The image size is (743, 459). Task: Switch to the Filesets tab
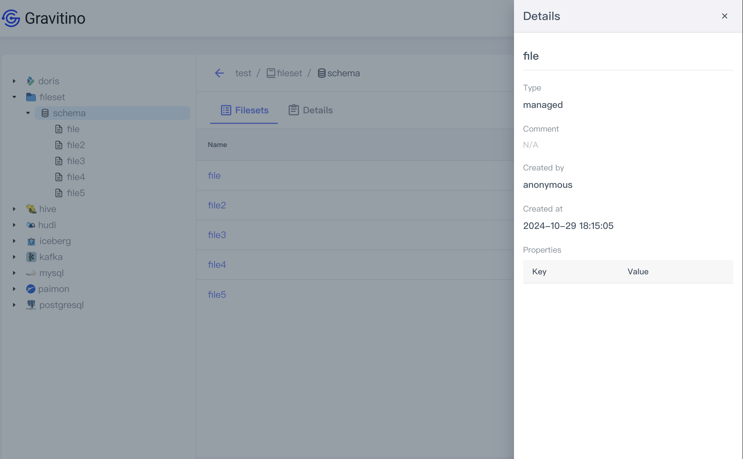coord(244,110)
